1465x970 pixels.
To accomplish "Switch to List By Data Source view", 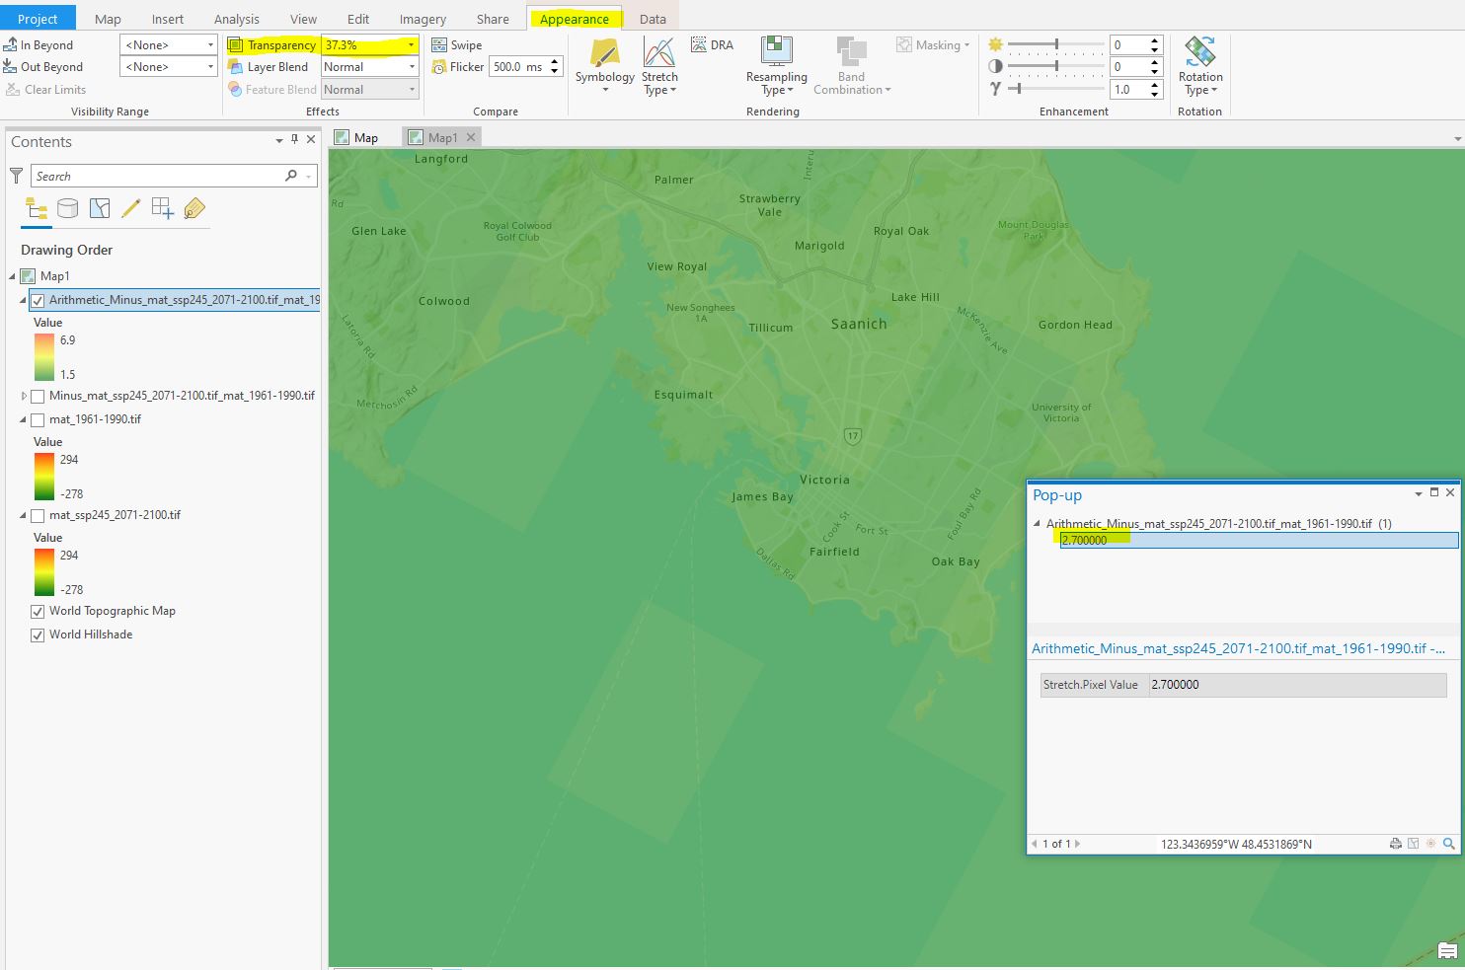I will point(67,208).
